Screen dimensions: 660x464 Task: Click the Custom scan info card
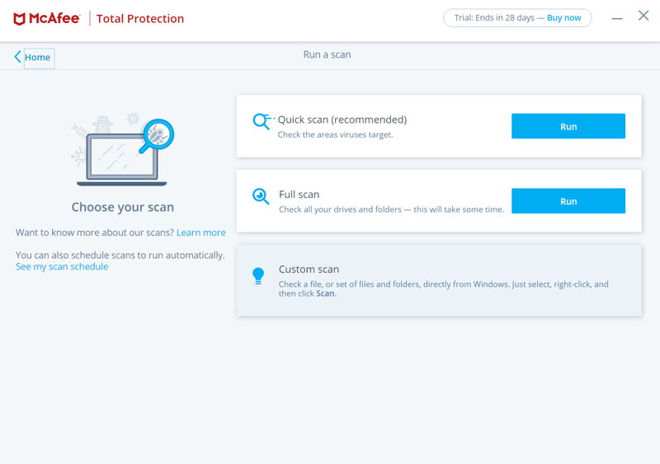(439, 280)
